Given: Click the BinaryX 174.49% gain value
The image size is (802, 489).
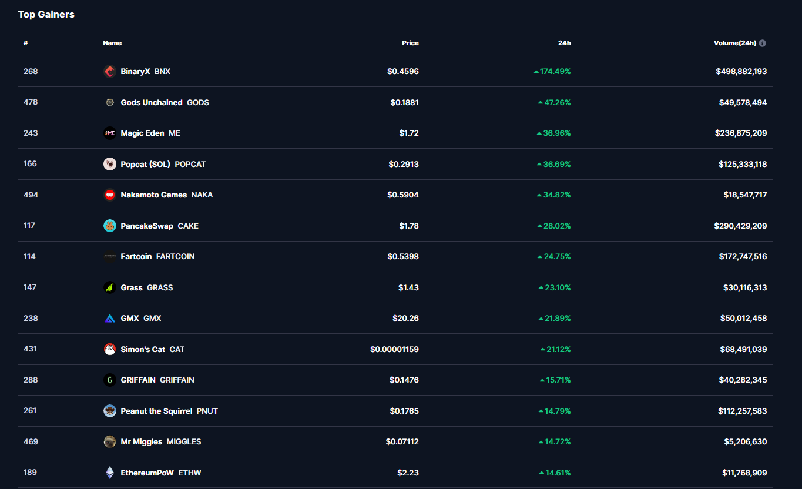Looking at the screenshot, I should [x=555, y=72].
